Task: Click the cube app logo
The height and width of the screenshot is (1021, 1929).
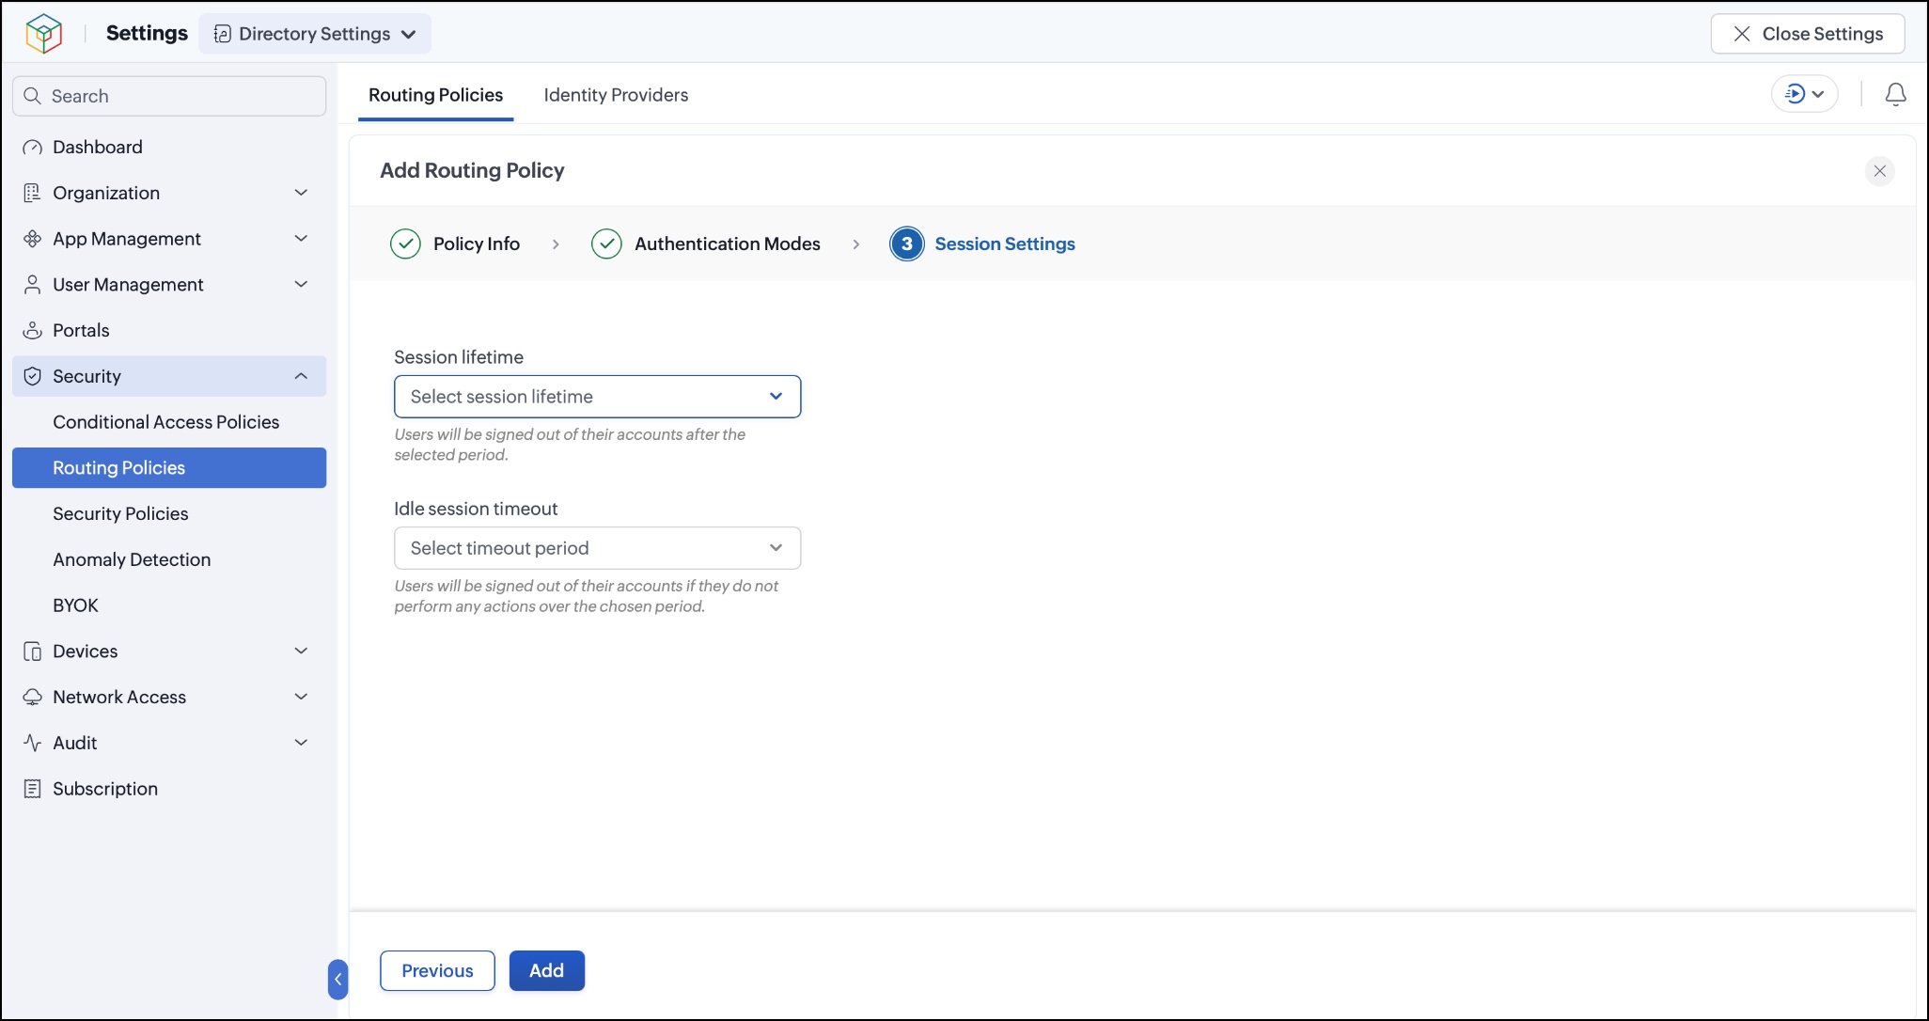Action: pyautogui.click(x=43, y=34)
